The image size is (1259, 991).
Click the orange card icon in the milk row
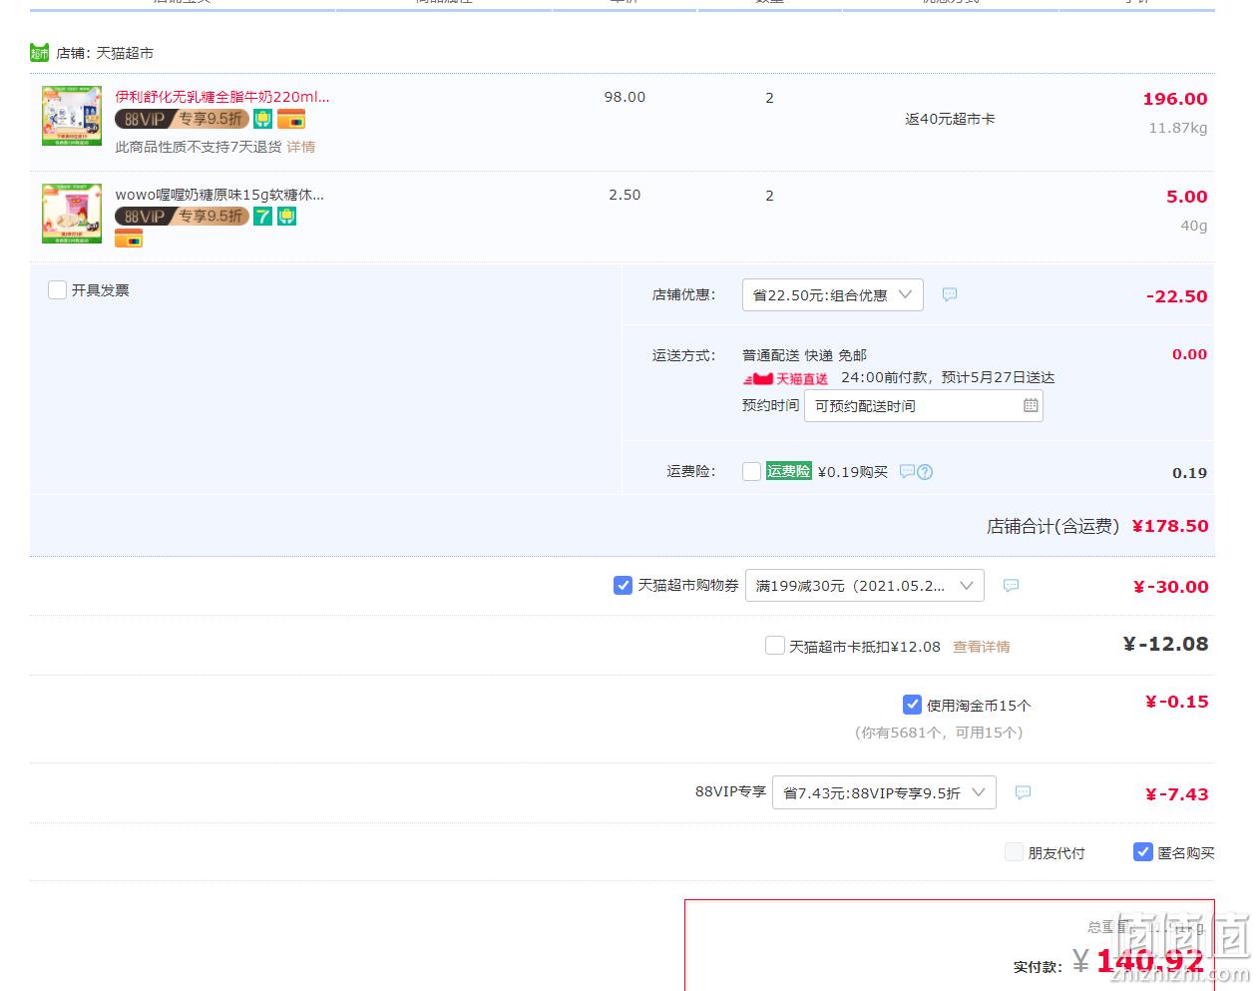click(x=291, y=120)
